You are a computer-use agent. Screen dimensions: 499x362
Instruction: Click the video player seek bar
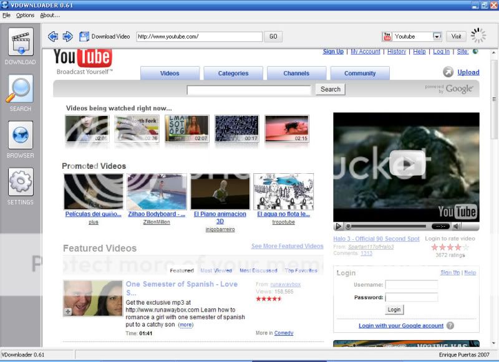[387, 226]
